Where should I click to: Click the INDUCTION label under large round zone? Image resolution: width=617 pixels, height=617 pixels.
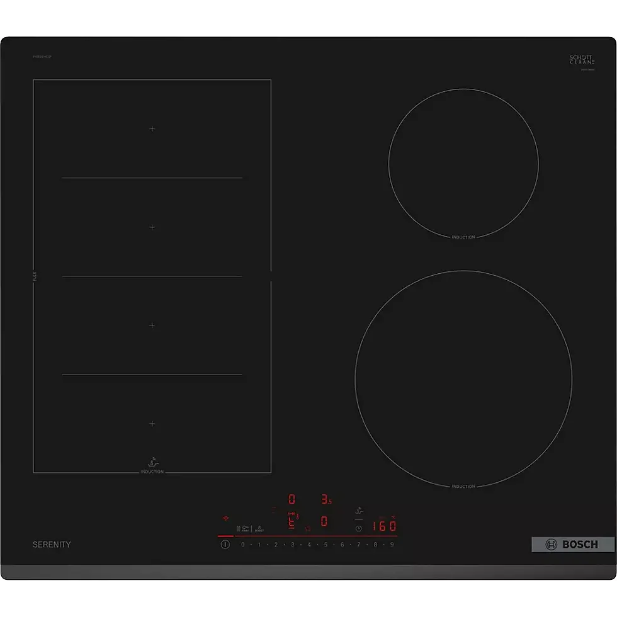[463, 487]
